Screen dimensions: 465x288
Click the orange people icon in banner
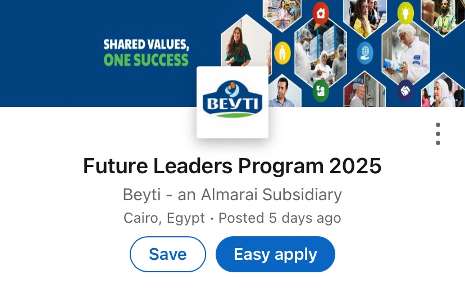[x=281, y=53]
